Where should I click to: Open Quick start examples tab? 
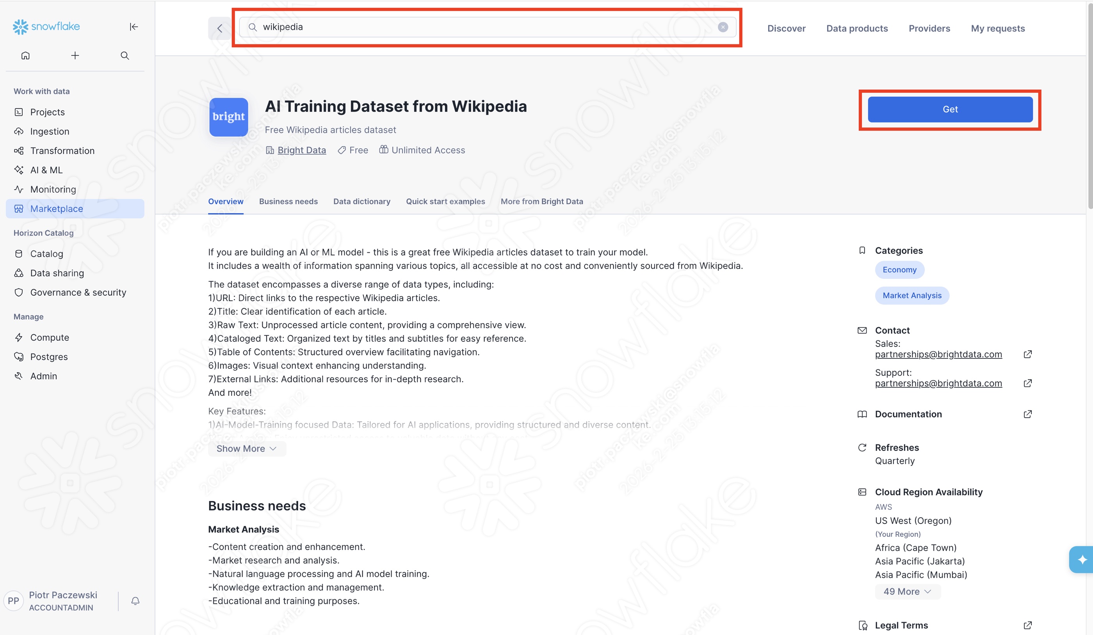click(445, 202)
